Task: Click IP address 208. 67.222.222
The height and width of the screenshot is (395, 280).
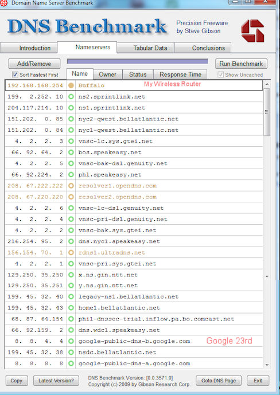Action: 35,186
